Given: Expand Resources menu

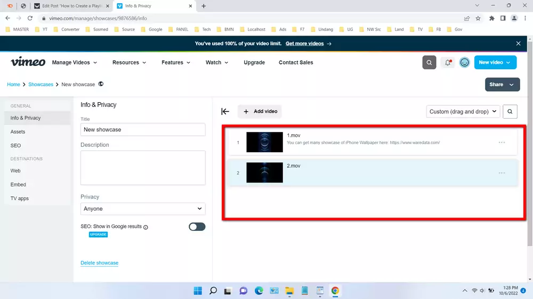Looking at the screenshot, I should click(129, 62).
